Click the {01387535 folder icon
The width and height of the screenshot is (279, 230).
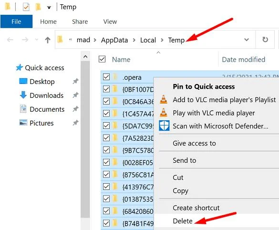point(115,199)
